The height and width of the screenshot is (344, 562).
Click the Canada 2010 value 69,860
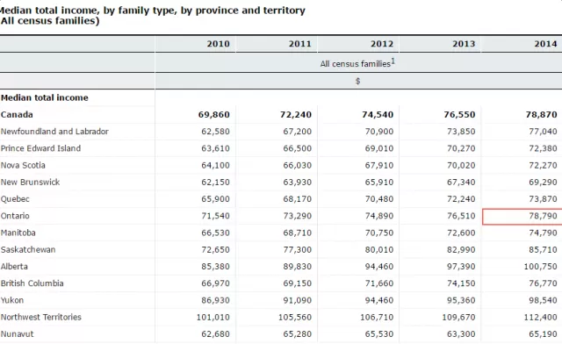(214, 115)
